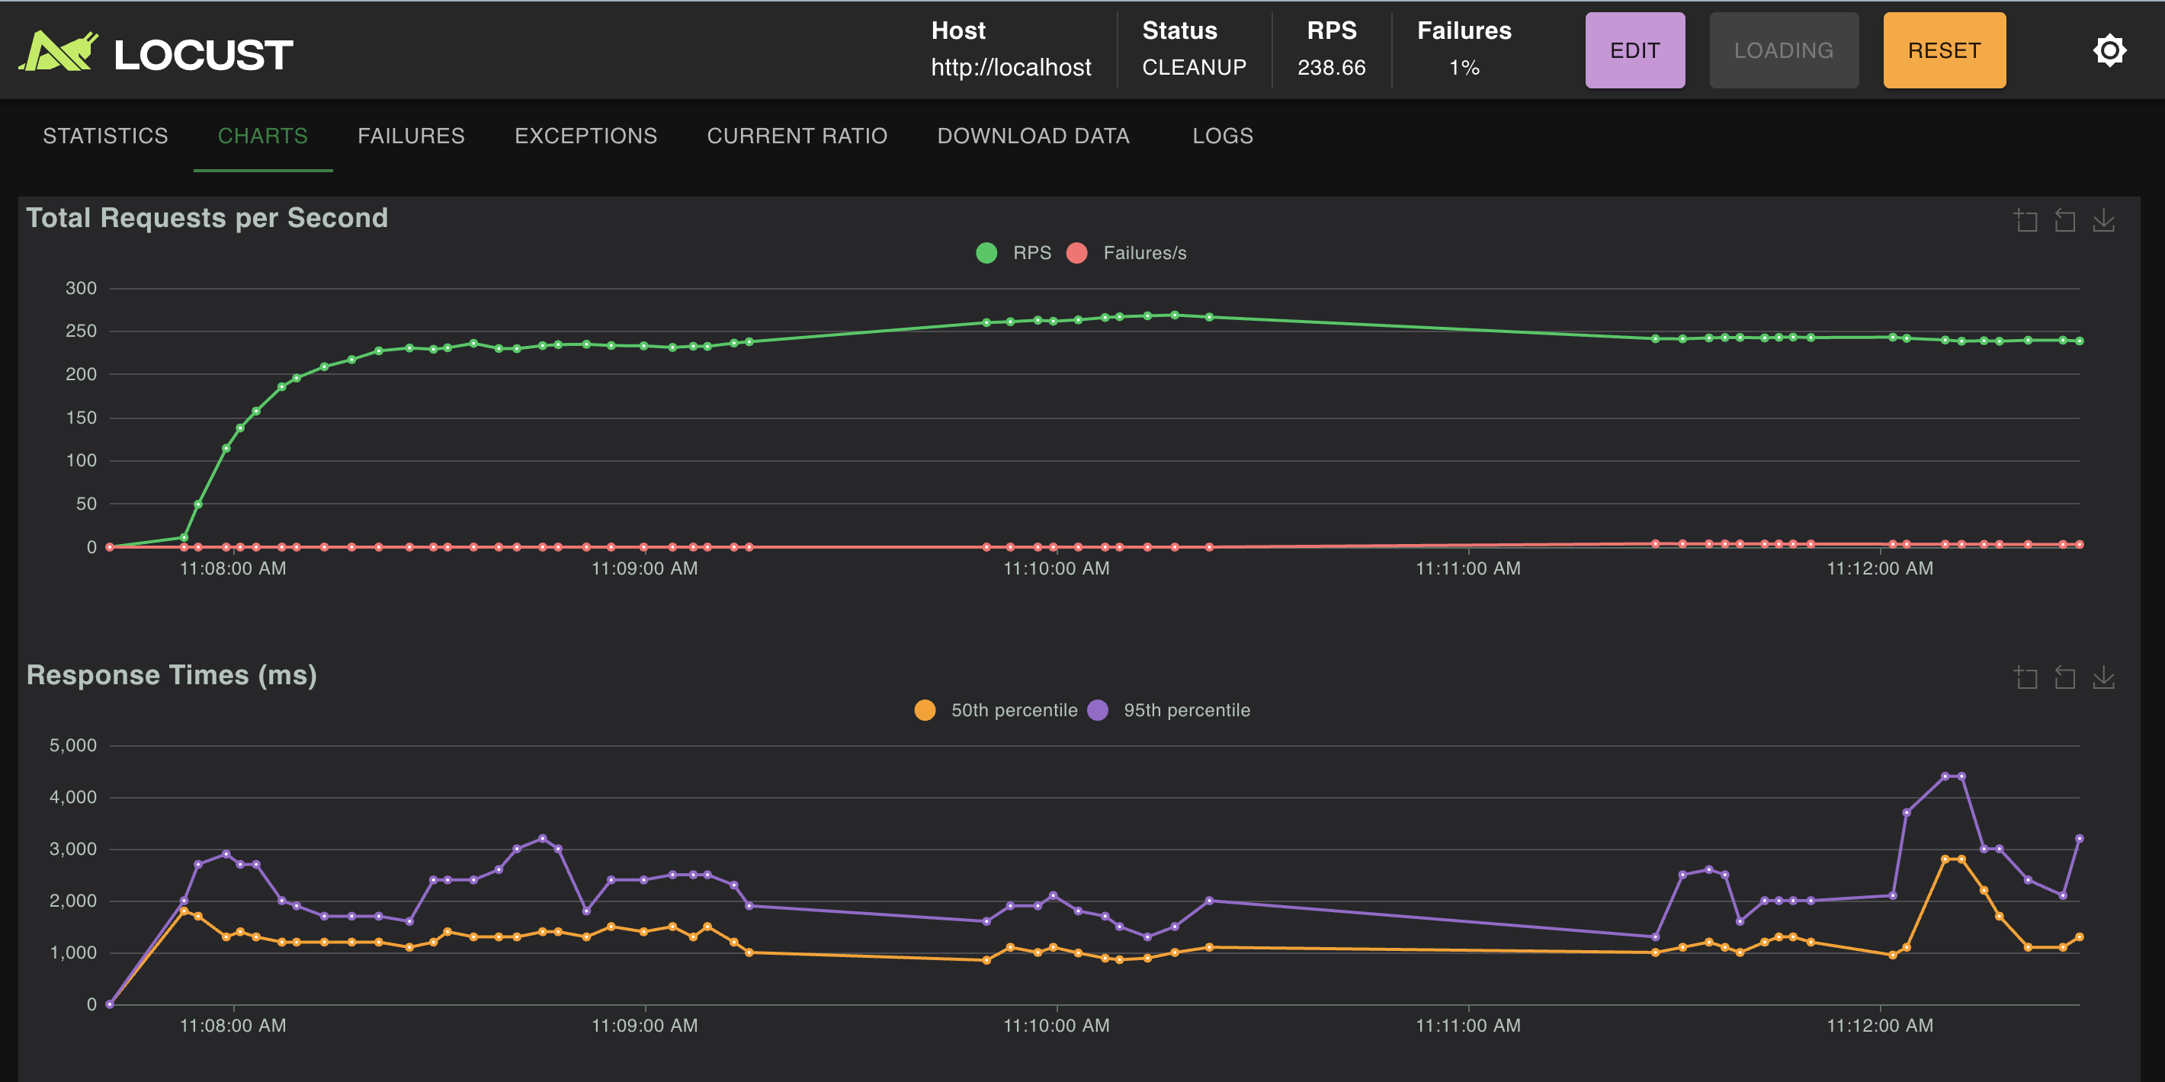The image size is (2165, 1082).
Task: Open the Failures tab
Action: 411,136
